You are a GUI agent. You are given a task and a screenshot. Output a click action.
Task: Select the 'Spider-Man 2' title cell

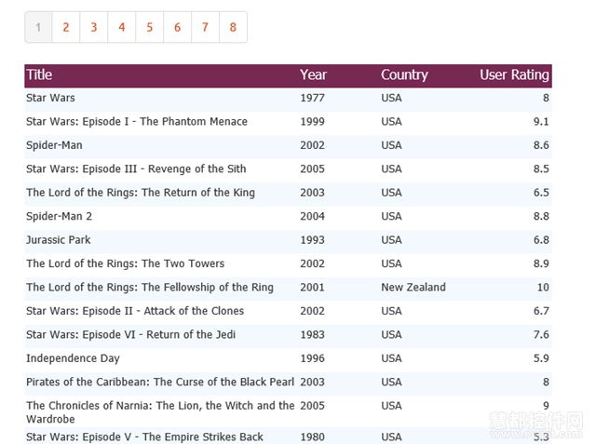[59, 217]
